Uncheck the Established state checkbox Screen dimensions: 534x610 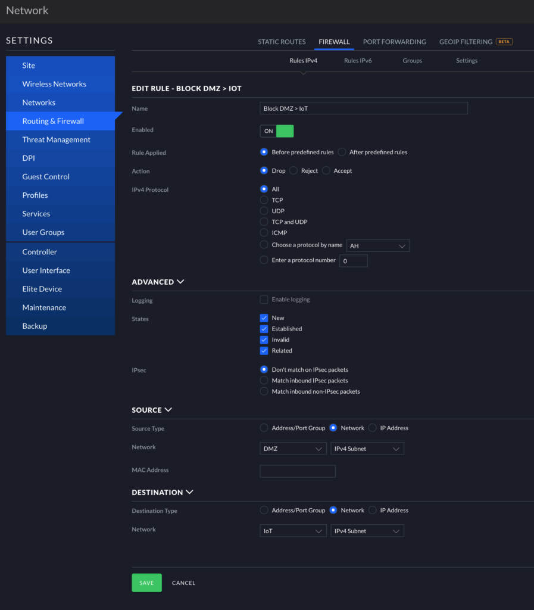(x=264, y=329)
